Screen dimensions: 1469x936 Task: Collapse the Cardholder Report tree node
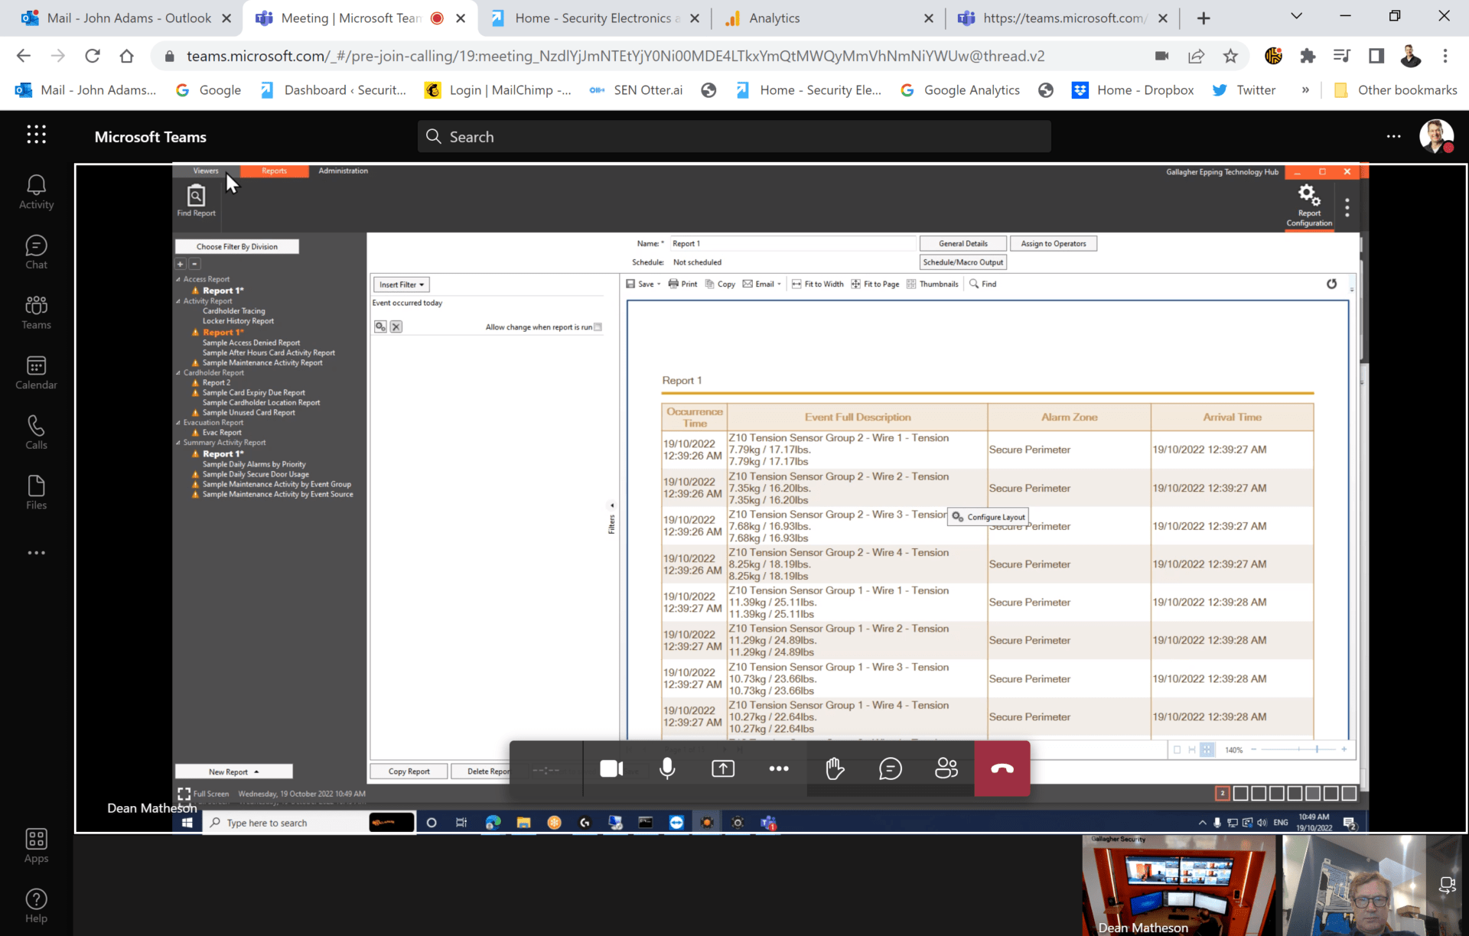pyautogui.click(x=180, y=372)
